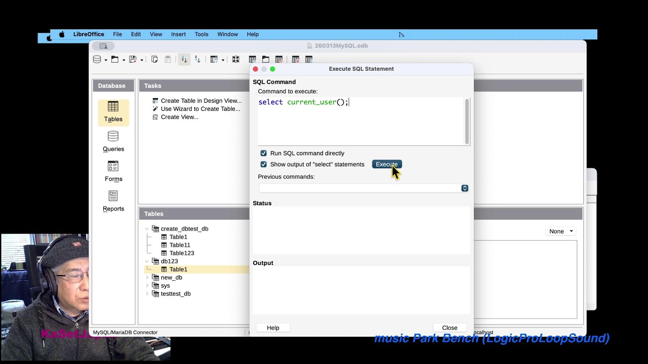Open the Apple menu
Image resolution: width=648 pixels, height=364 pixels.
pos(62,34)
